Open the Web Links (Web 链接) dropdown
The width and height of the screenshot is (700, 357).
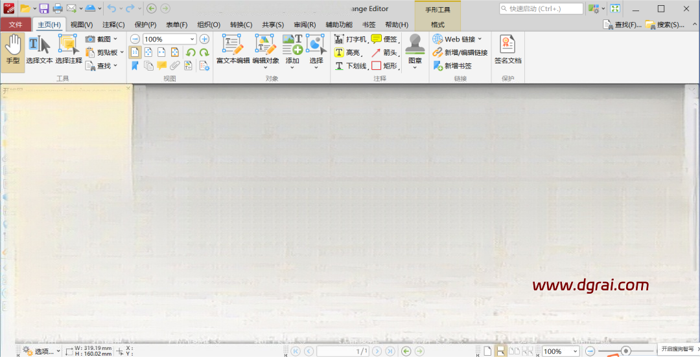[x=480, y=39]
